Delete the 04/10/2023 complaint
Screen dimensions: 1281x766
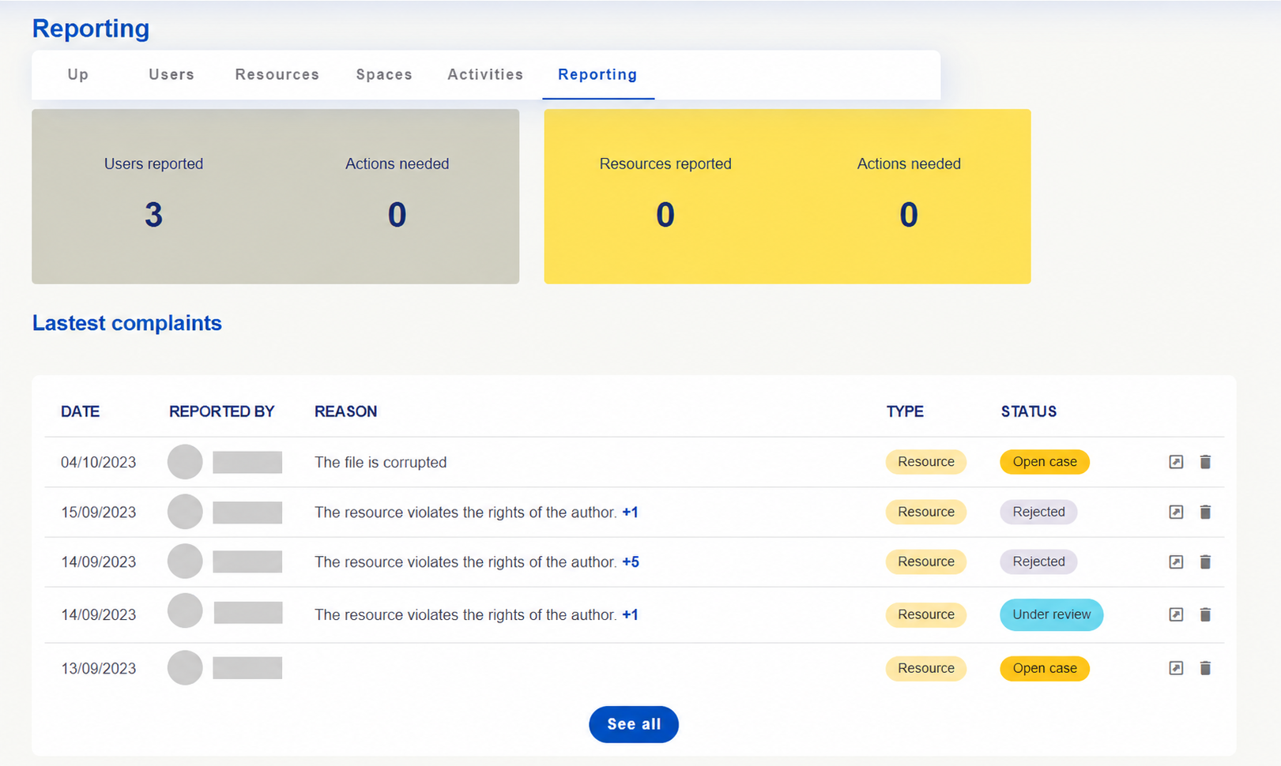point(1205,462)
